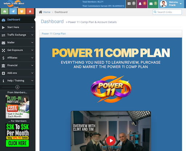Image resolution: width=186 pixels, height=151 pixels.
Task: Click the Dashboard page heading
Action: (x=52, y=21)
